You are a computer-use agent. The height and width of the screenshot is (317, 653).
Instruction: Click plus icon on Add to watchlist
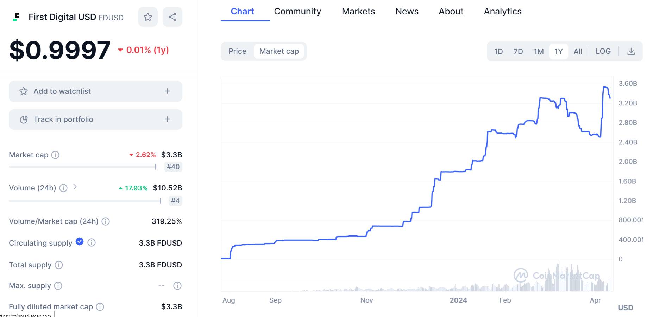tap(168, 91)
